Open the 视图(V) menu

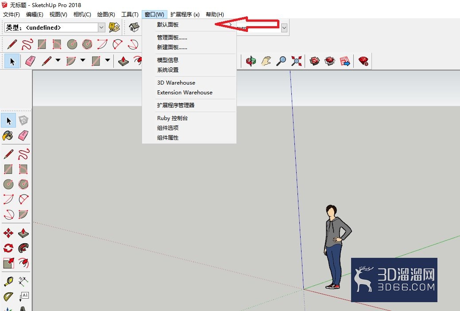(58, 14)
